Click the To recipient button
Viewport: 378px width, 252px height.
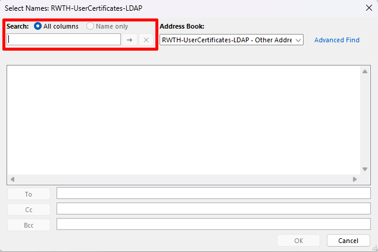[x=29, y=194]
